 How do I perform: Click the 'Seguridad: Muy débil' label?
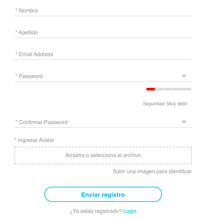click(165, 104)
